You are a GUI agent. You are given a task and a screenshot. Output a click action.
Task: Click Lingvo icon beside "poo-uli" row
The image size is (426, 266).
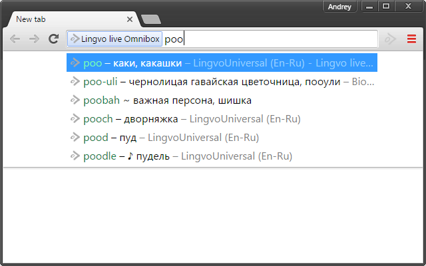point(75,81)
